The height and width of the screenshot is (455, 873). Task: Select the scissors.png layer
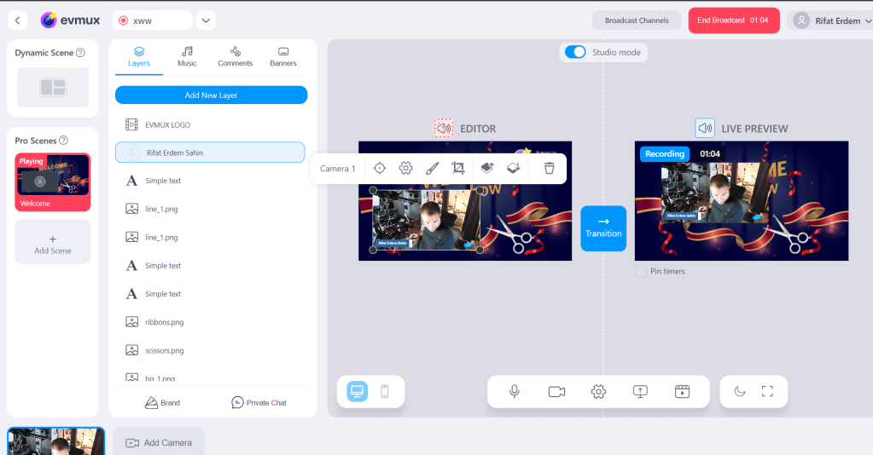[211, 350]
